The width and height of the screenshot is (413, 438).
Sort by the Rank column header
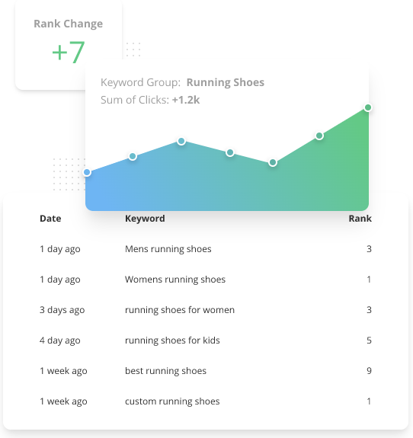point(360,219)
